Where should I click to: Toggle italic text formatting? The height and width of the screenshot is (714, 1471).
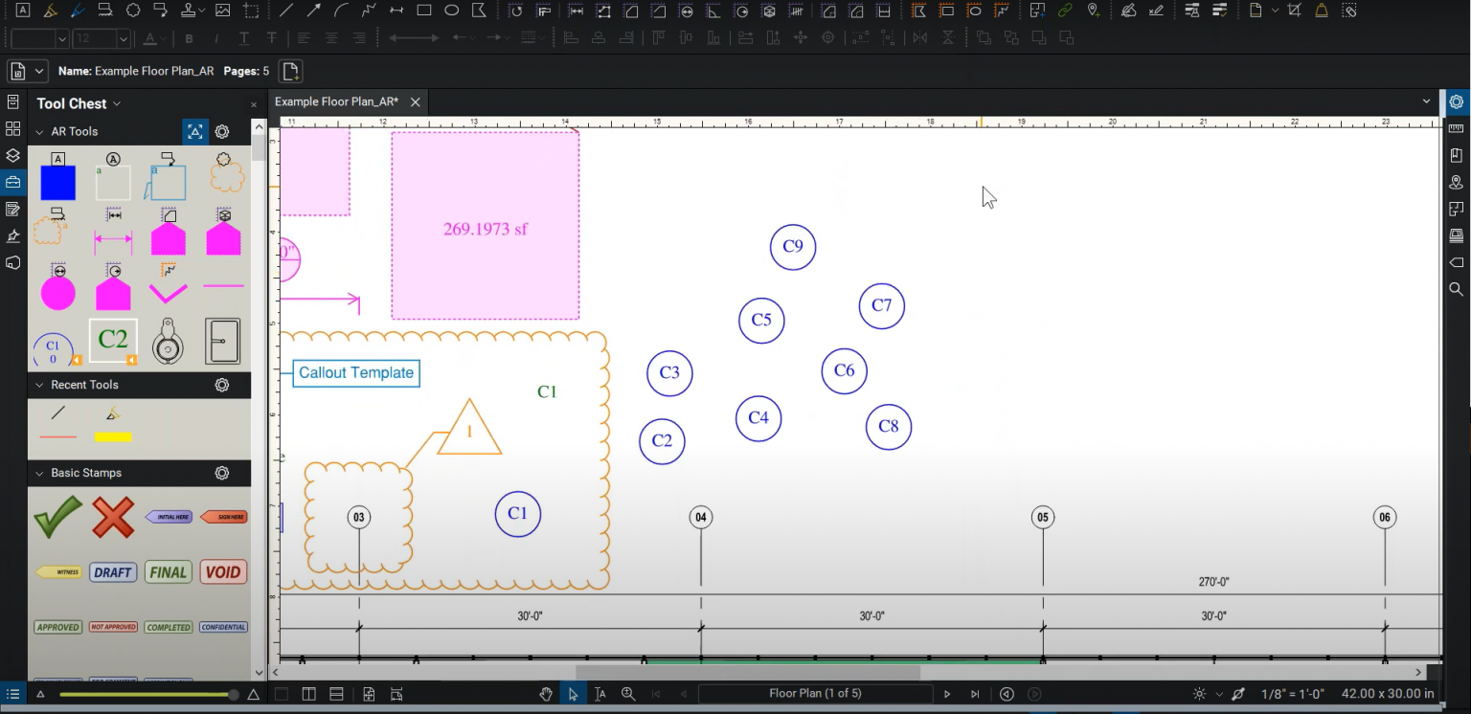point(217,38)
